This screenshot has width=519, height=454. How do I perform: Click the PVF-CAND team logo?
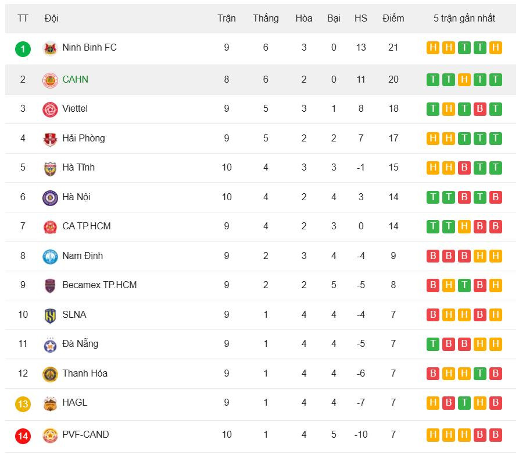pos(50,435)
